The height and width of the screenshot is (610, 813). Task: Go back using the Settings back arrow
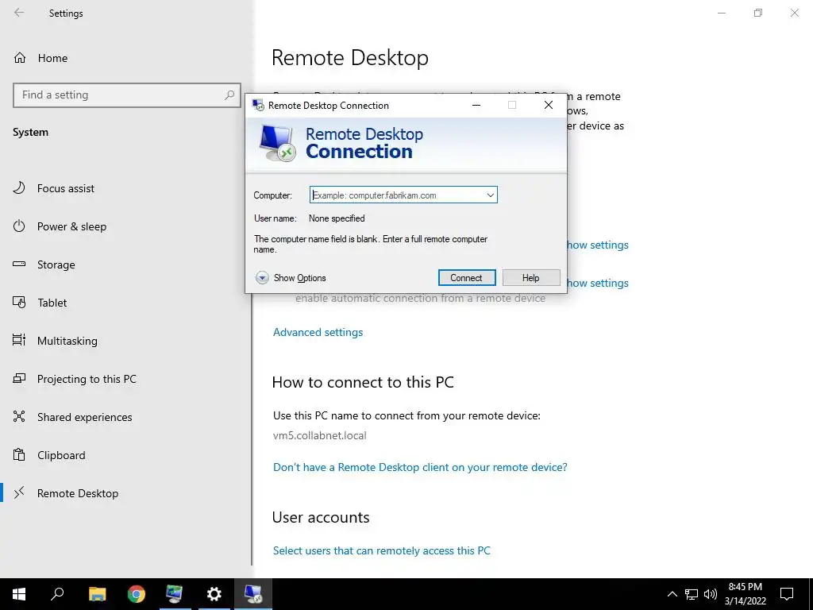19,13
